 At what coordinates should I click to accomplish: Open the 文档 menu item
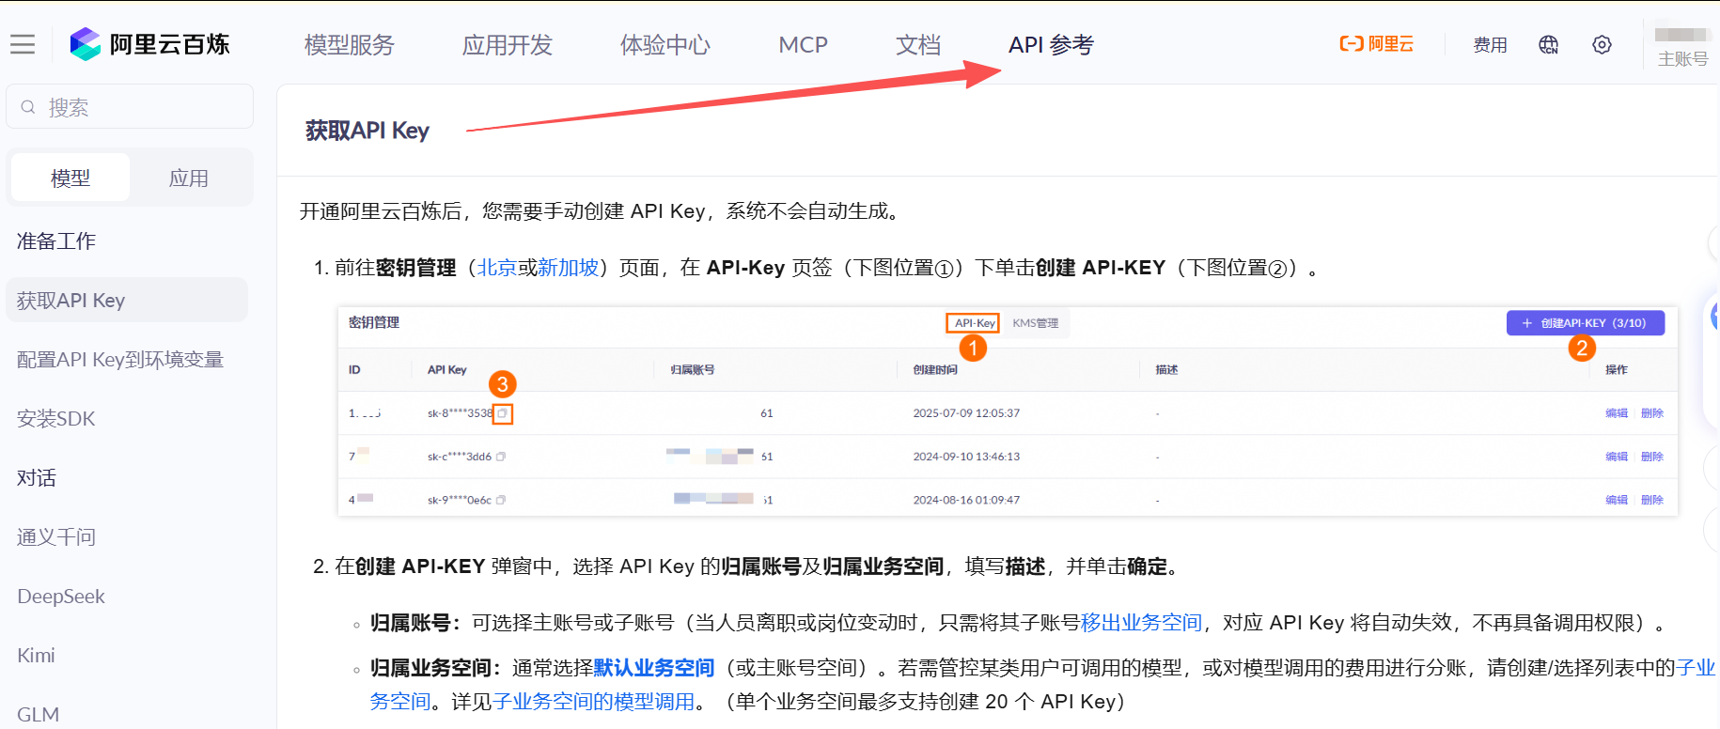[918, 45]
